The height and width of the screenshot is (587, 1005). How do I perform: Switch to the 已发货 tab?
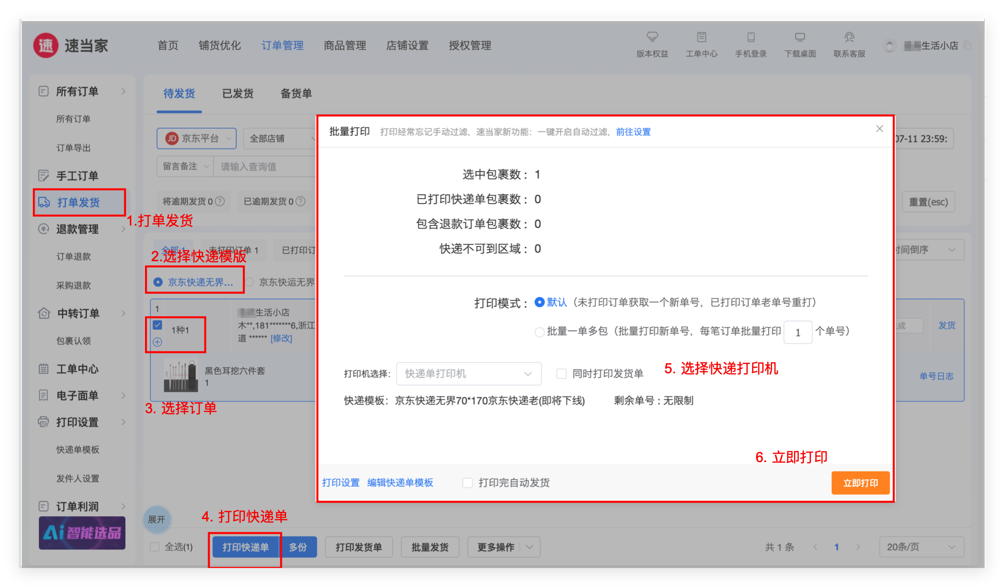click(x=238, y=94)
